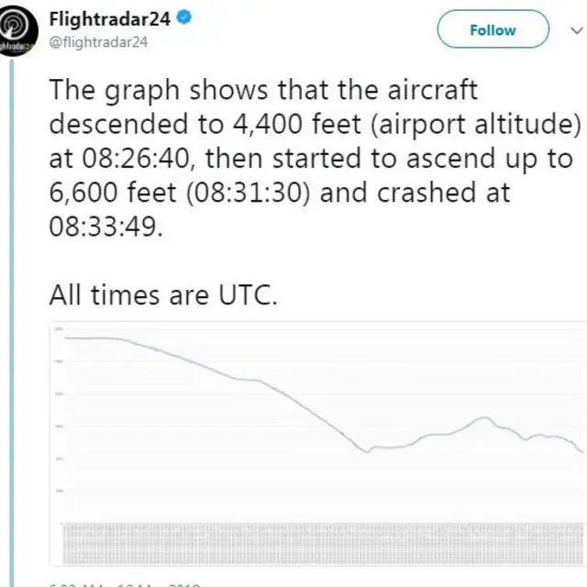Click the sentence "All times are UTC."
The image size is (587, 587).
coord(161,296)
